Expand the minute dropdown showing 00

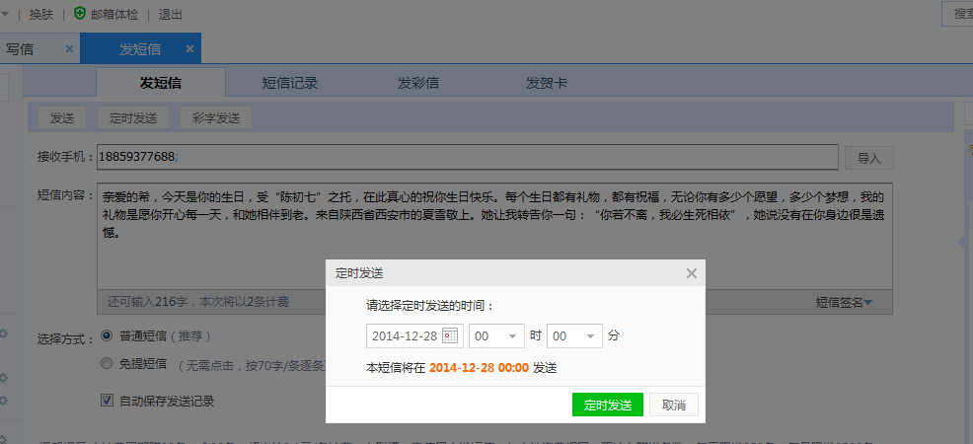tap(574, 336)
